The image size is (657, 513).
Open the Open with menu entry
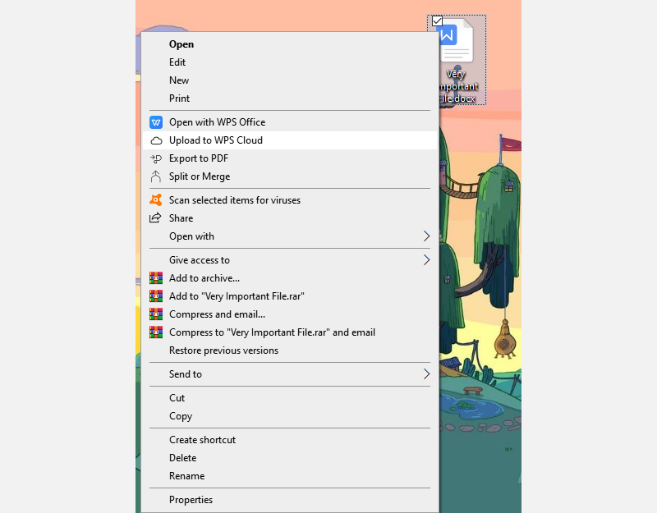click(290, 236)
